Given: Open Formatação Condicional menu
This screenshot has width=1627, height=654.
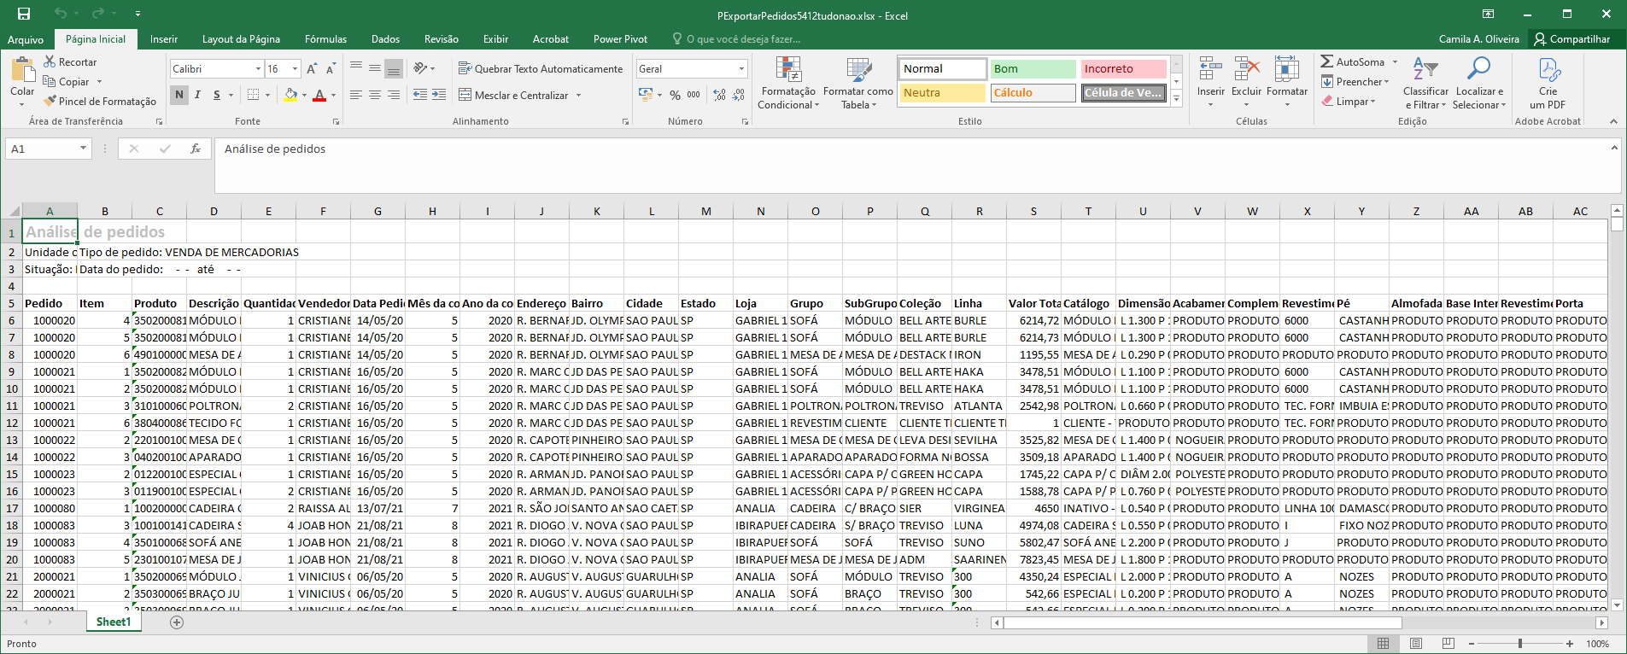Looking at the screenshot, I should [x=788, y=83].
